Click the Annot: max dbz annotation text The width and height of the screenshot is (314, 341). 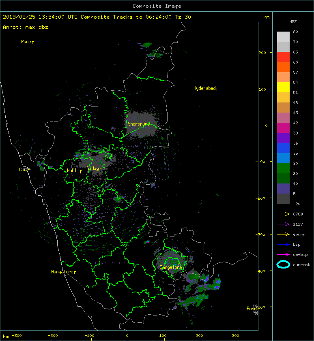pos(26,27)
